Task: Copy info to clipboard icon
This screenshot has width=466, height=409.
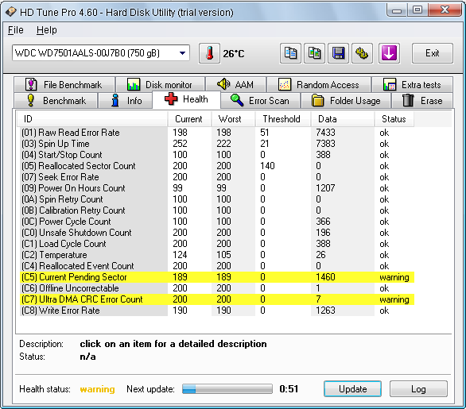Action: point(290,53)
